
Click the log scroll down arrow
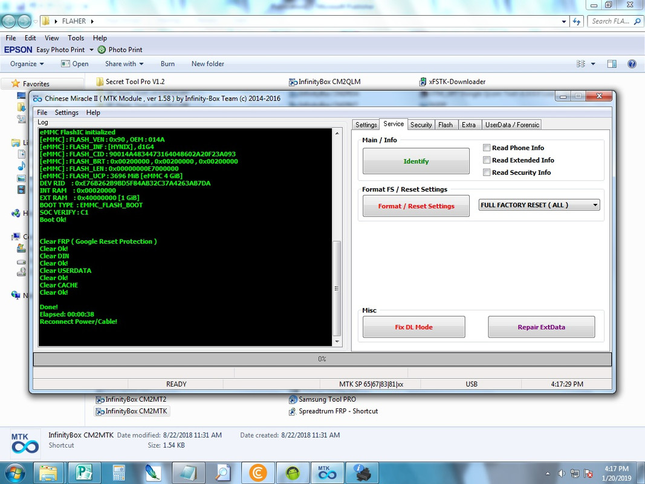coord(337,342)
